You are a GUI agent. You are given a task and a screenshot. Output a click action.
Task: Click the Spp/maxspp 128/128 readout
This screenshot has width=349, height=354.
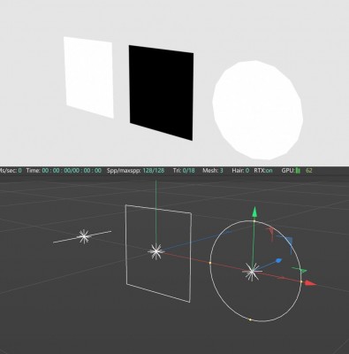pos(135,170)
